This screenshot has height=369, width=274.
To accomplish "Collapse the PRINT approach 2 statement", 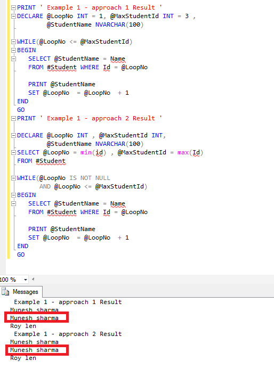I will click(13, 118).
